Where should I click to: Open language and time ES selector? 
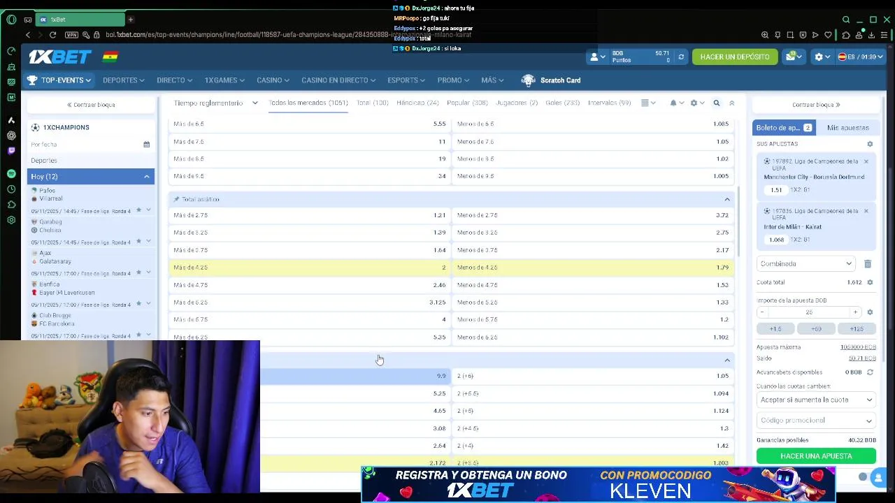coord(860,57)
